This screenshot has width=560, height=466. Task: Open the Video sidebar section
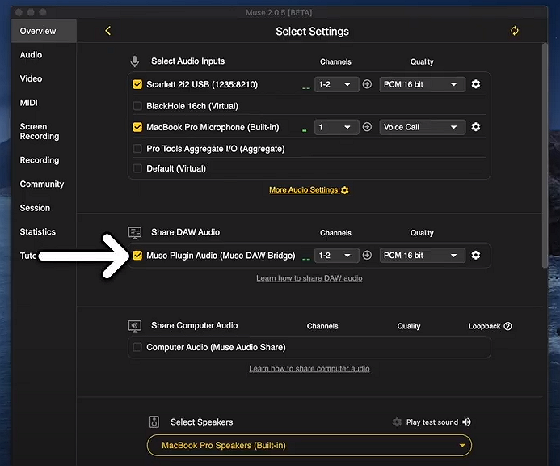pos(31,78)
